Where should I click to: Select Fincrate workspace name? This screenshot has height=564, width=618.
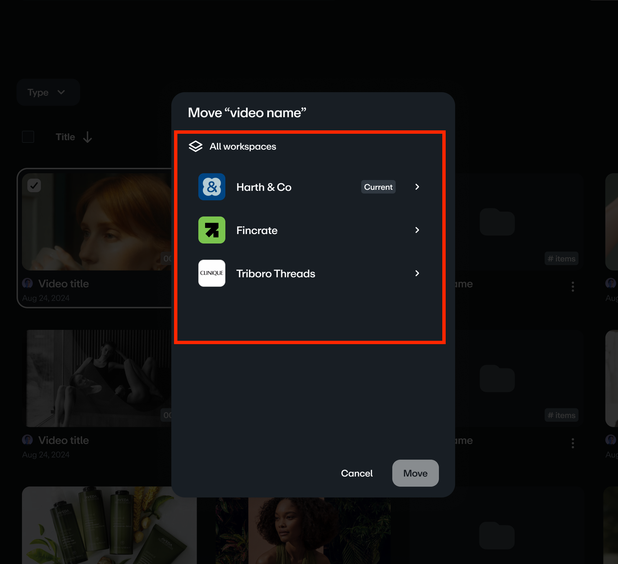[257, 230]
